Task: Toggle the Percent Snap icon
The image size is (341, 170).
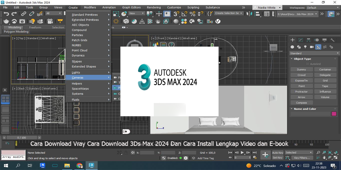Action: point(192,14)
